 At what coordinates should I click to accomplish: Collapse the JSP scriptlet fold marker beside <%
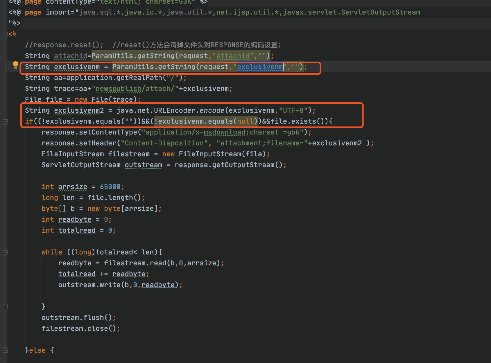coord(5,34)
